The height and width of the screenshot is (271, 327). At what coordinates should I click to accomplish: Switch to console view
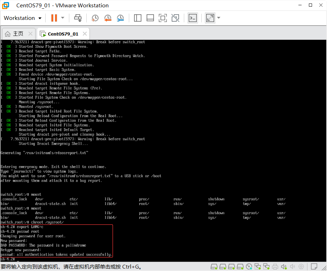(193, 18)
